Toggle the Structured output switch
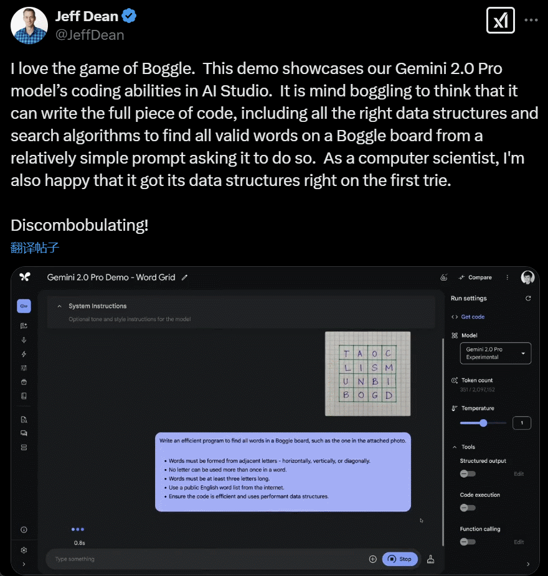The width and height of the screenshot is (548, 576). 468,474
